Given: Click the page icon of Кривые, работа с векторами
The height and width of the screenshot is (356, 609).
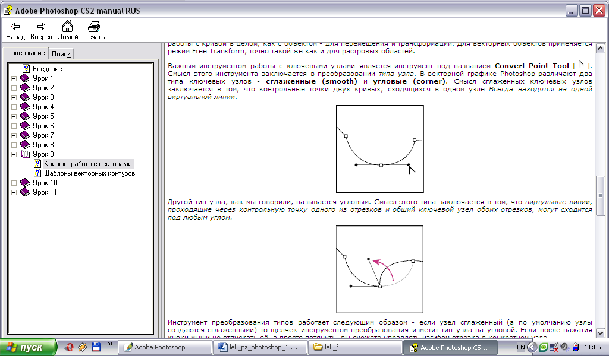Looking at the screenshot, I should click(x=37, y=164).
